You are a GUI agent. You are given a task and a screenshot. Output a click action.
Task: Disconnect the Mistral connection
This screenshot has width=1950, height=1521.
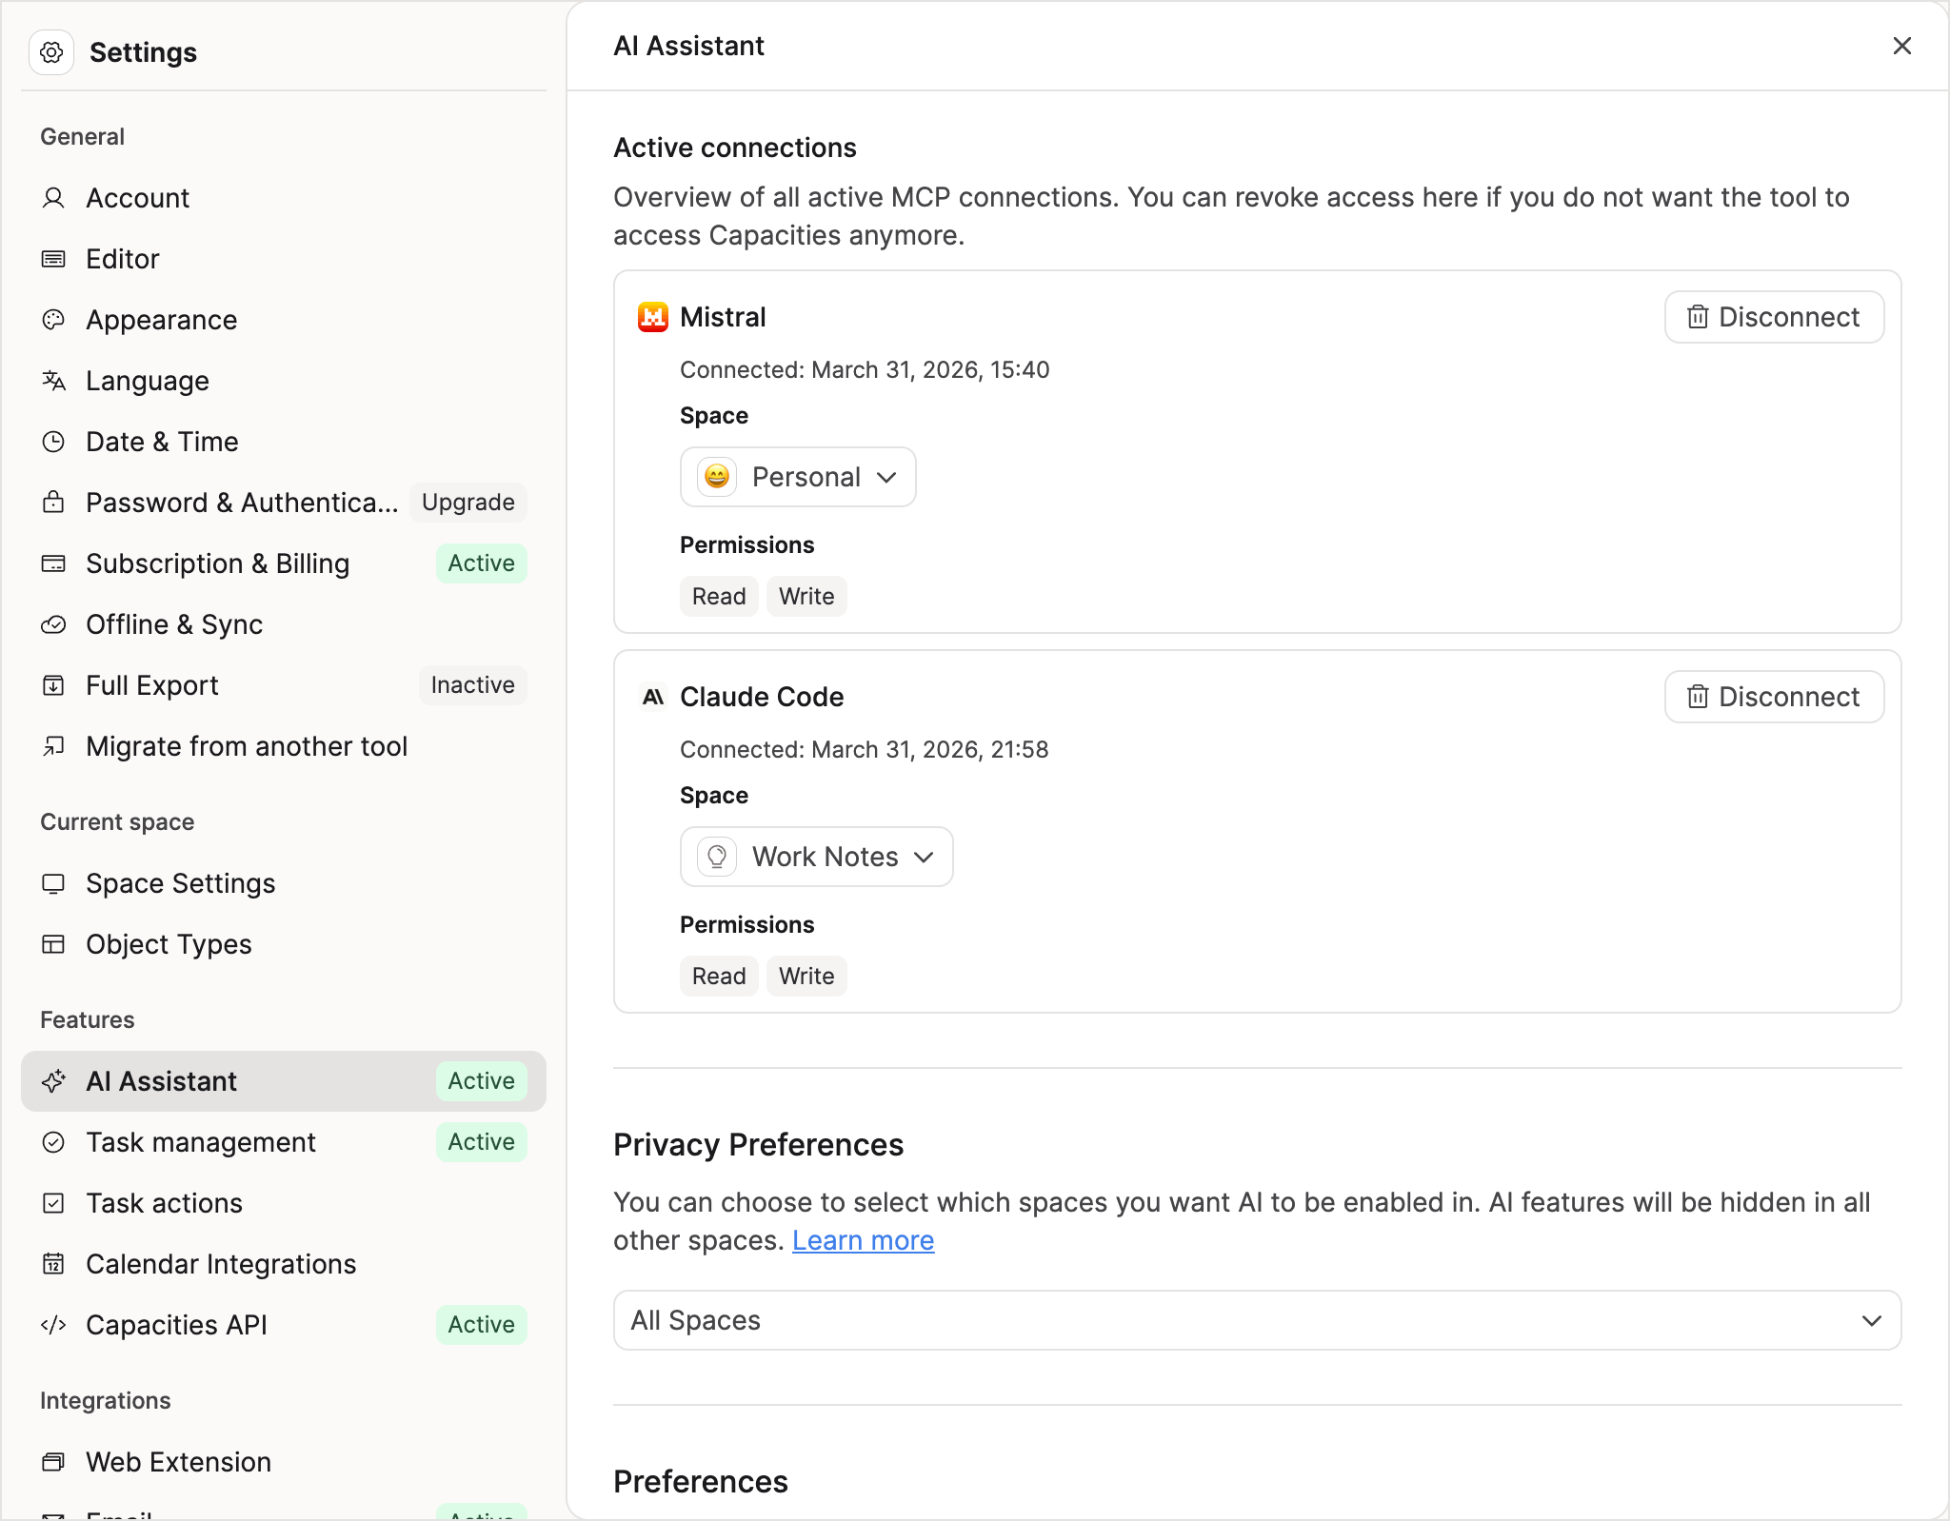pyautogui.click(x=1773, y=317)
